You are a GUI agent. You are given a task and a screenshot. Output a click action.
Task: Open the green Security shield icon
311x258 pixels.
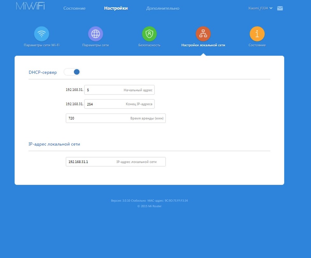pos(149,34)
